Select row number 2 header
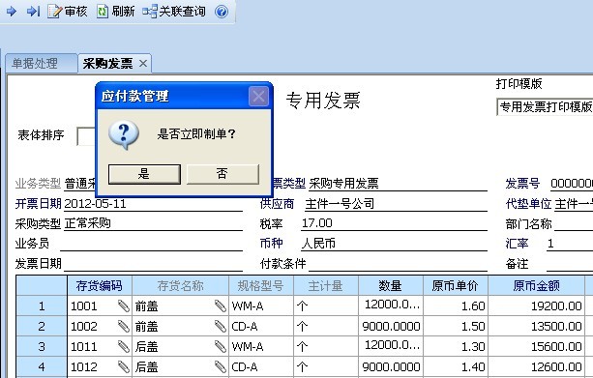 pos(42,326)
